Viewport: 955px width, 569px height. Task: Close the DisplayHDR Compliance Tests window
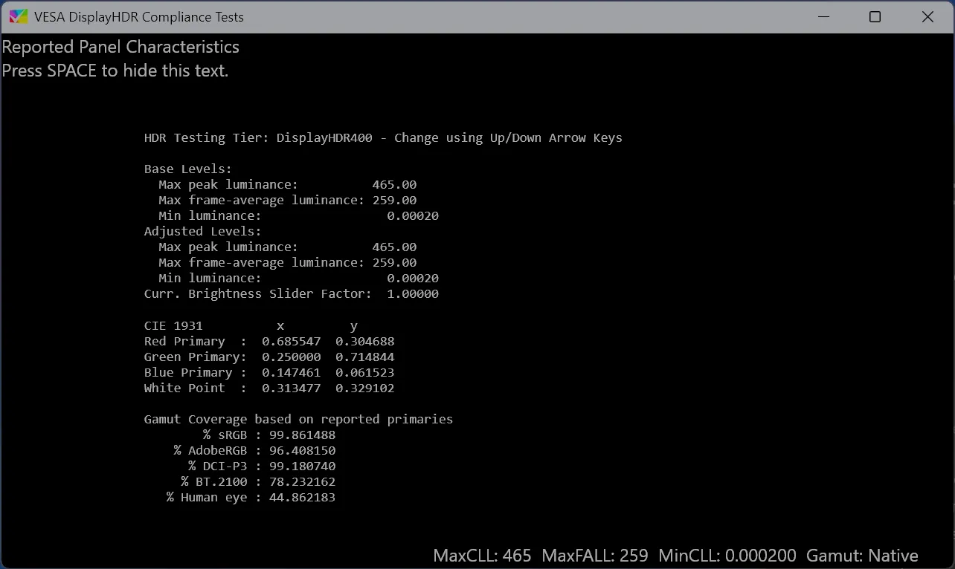(x=927, y=17)
